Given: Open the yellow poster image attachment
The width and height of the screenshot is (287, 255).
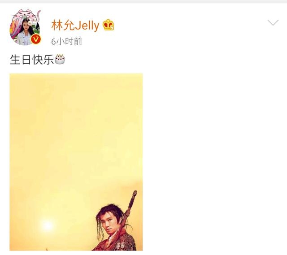Looking at the screenshot, I should [x=76, y=162].
